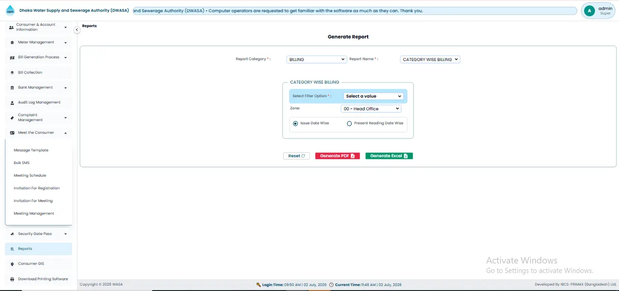Click the admin Super account name
The width and height of the screenshot is (619, 291).
(x=605, y=11)
